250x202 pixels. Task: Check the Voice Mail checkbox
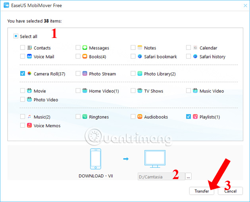(x=23, y=56)
